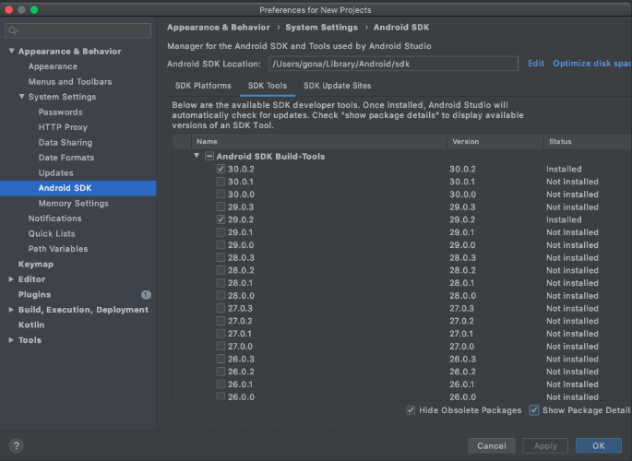
Task: Disable Show Package Details checkbox
Action: coord(534,410)
